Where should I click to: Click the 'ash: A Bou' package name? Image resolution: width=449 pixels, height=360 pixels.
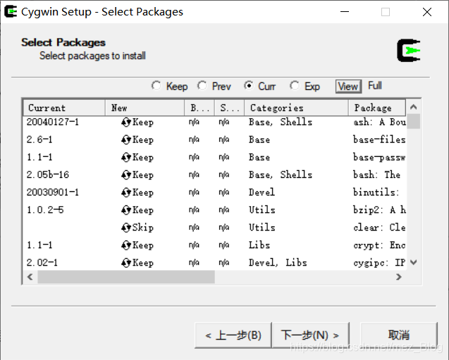click(379, 122)
